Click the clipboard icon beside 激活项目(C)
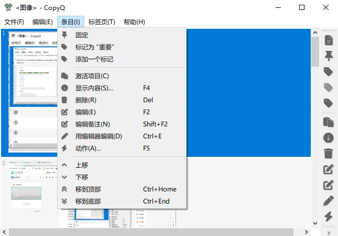Viewport: 338px width, 236px height. click(64, 76)
